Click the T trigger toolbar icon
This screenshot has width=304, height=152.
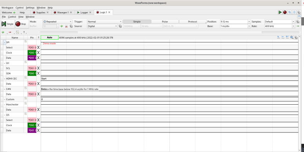pos(24,32)
